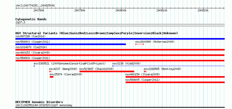Screen dimensions: 232x109
Task: Open the nsv460154 (Itsara2009) label
Action: (143, 74)
